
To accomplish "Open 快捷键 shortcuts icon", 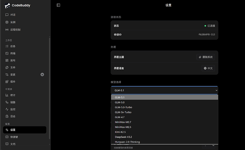I will pos(7,137).
